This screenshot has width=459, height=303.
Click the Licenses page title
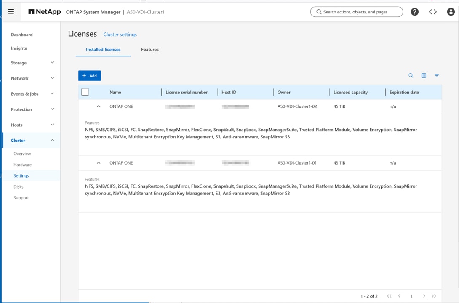point(82,34)
